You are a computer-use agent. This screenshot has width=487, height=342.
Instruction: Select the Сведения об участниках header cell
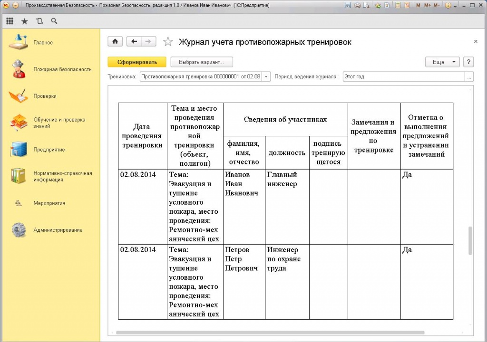click(x=285, y=120)
